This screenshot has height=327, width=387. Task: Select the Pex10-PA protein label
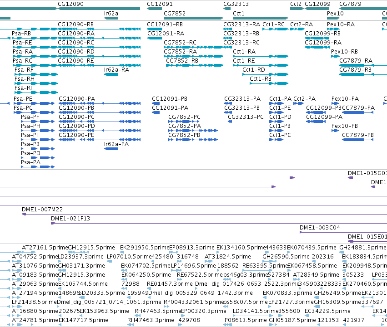coord(345,99)
